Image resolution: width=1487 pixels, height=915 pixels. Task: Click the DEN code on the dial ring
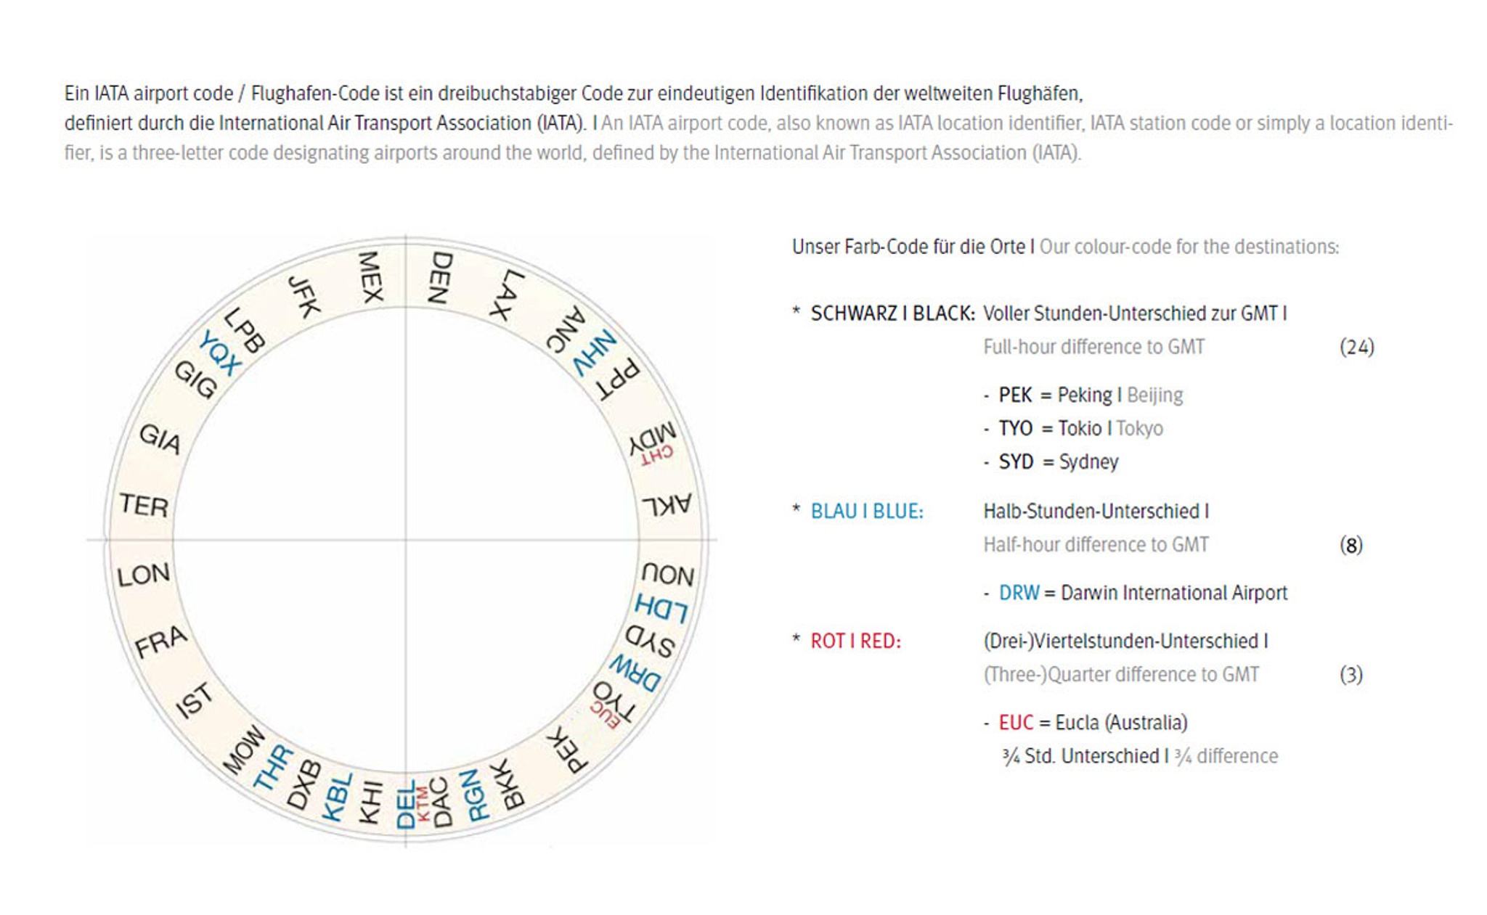pos(440,277)
